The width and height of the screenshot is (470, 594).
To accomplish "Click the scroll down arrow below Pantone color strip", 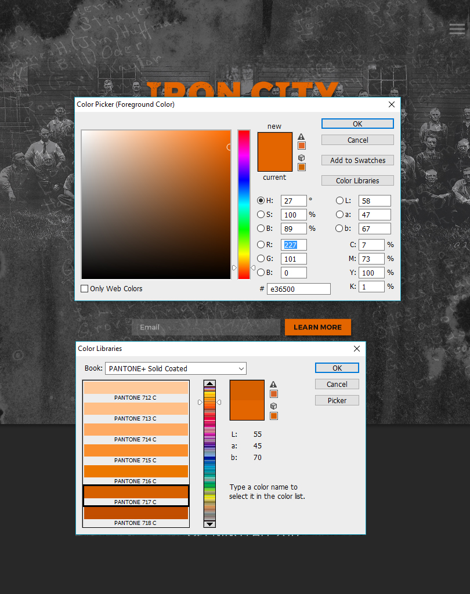I will [x=209, y=524].
